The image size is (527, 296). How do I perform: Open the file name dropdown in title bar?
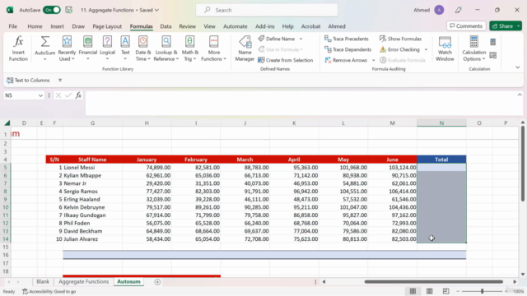(x=157, y=10)
